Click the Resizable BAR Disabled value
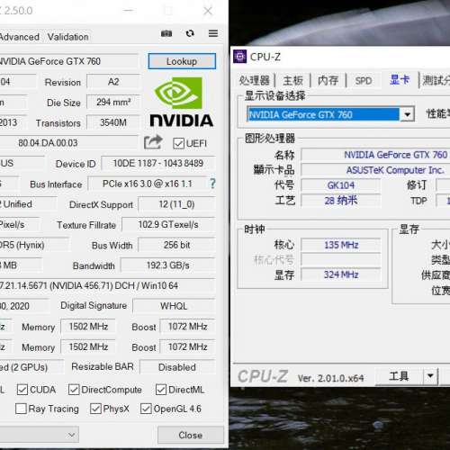The width and height of the screenshot is (450, 450). tap(177, 367)
